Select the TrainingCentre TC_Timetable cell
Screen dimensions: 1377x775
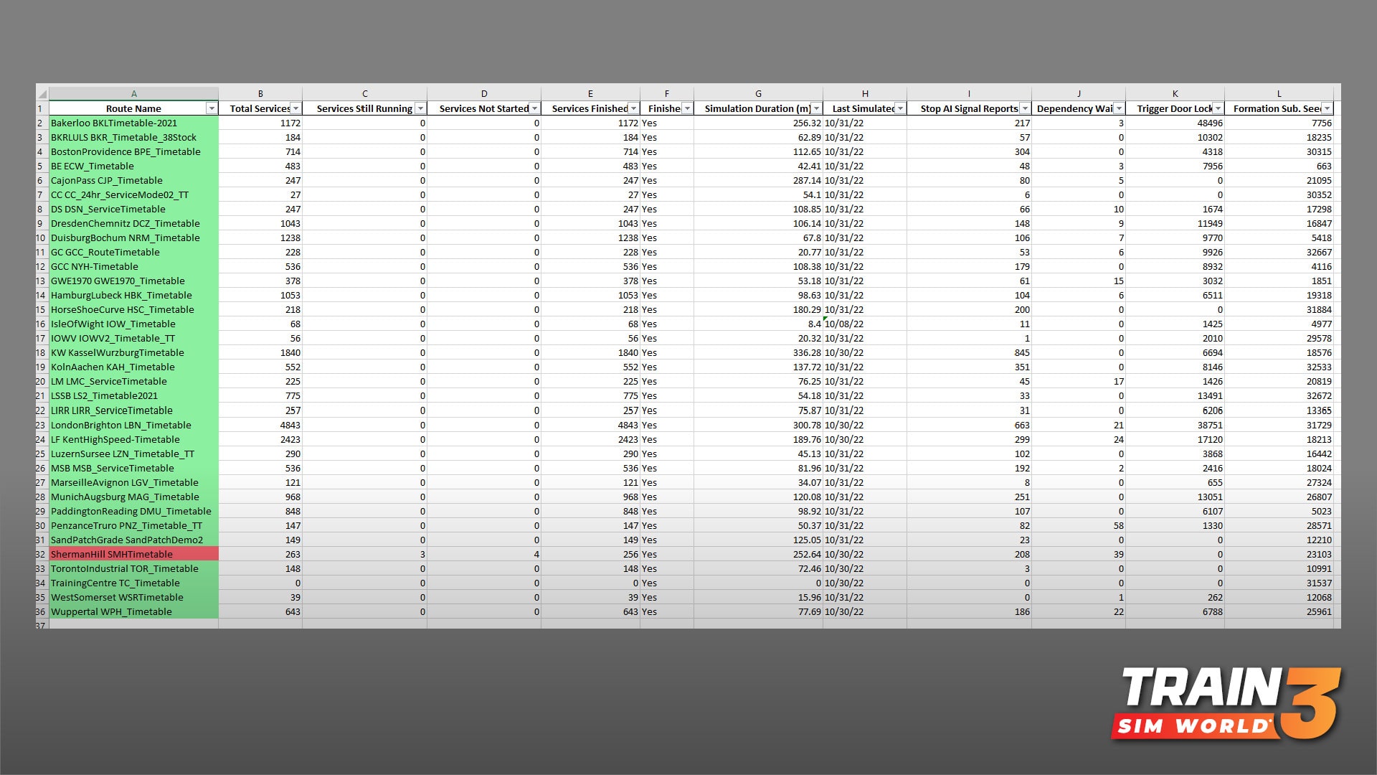[133, 583]
